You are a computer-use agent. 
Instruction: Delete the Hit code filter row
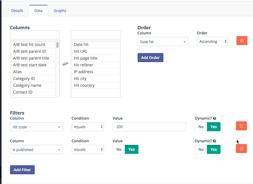tap(241, 126)
